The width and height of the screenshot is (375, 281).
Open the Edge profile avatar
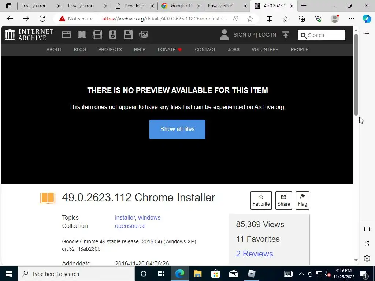coord(335,19)
